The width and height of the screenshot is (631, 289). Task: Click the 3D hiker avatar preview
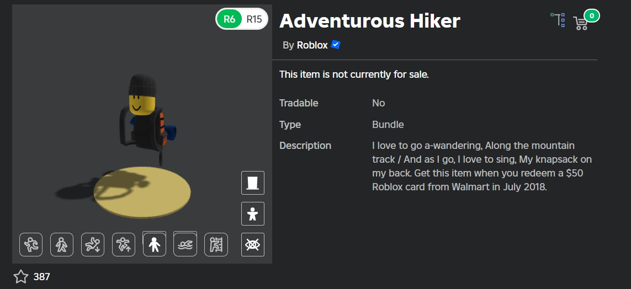[x=147, y=121]
